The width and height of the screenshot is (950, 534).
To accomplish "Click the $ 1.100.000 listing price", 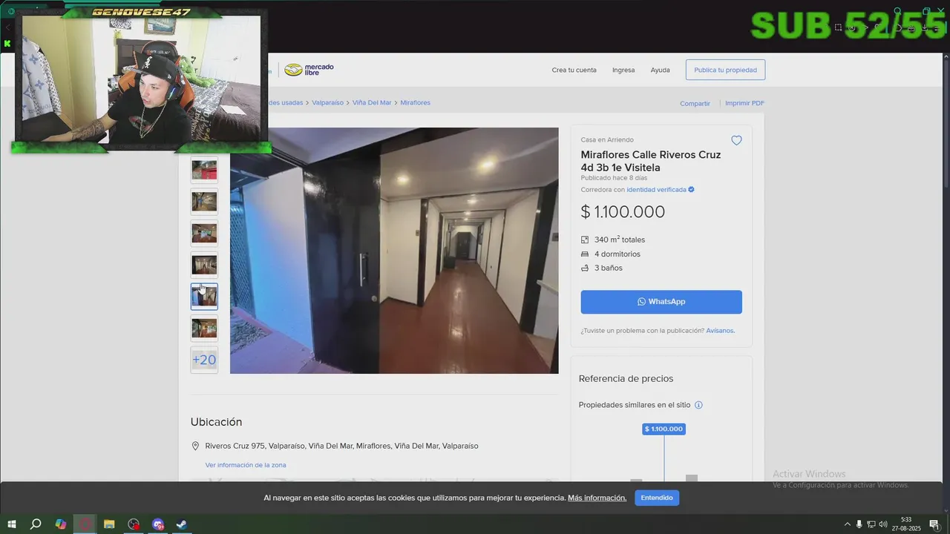I will [623, 212].
